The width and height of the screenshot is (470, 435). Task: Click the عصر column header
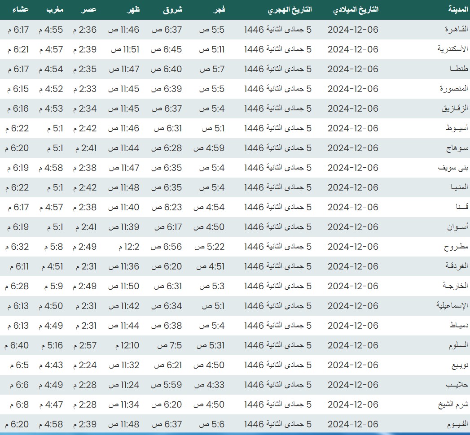(x=88, y=9)
